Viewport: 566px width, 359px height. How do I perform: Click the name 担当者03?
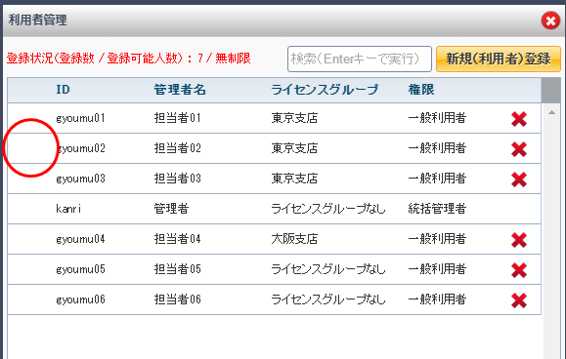tap(178, 179)
